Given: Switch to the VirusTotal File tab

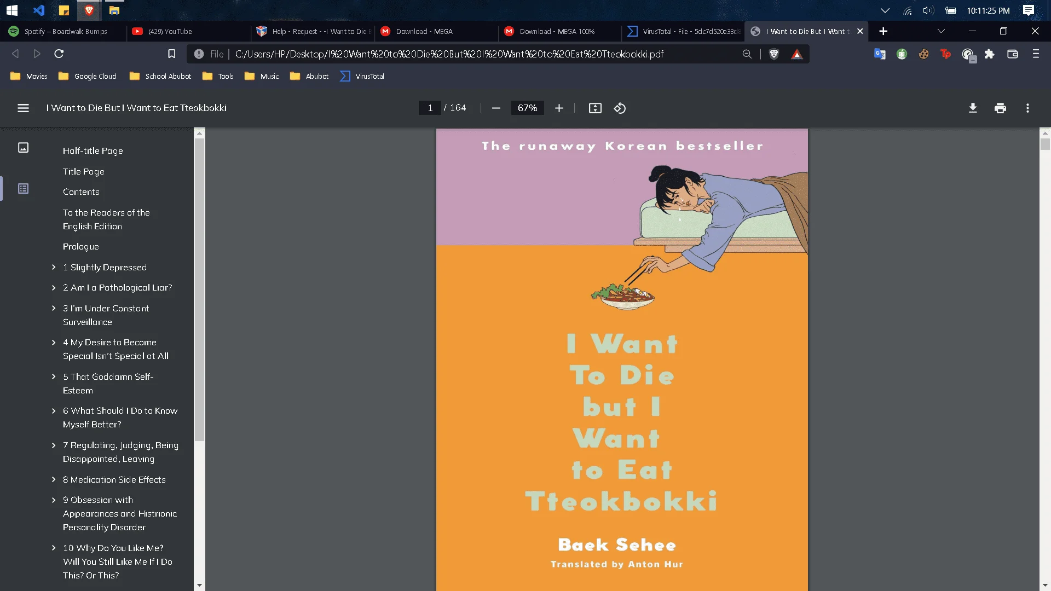Looking at the screenshot, I should click(x=684, y=31).
